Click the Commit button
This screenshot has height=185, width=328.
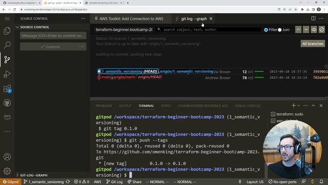50,47
